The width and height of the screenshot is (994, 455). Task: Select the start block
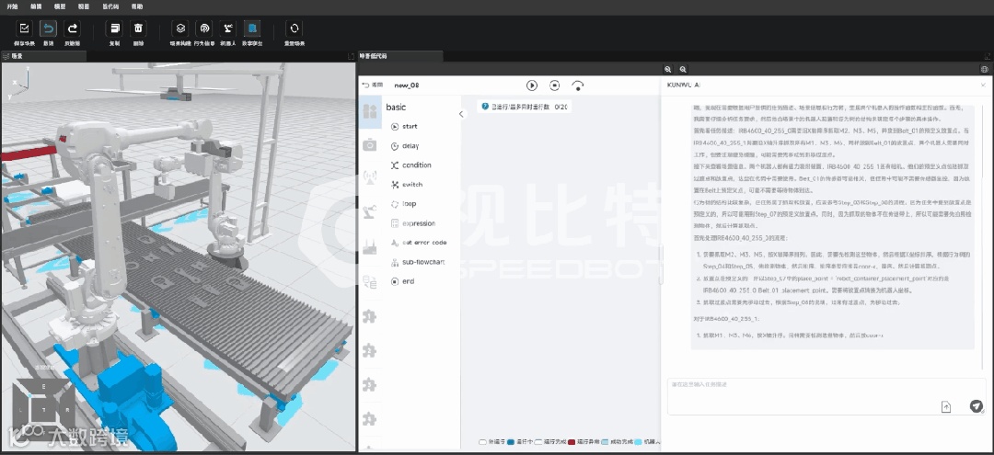(x=404, y=127)
